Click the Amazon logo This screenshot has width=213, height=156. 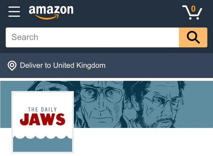click(x=51, y=12)
